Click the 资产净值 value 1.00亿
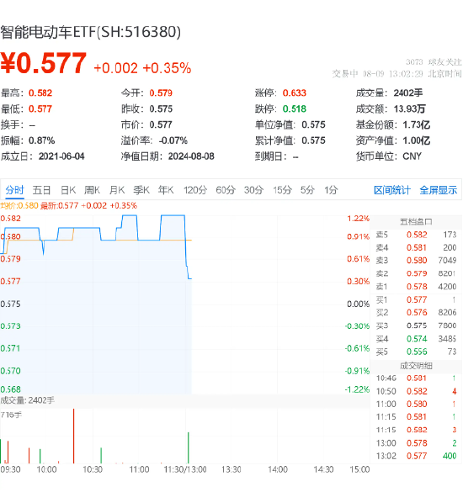463x492 pixels. pos(416,140)
